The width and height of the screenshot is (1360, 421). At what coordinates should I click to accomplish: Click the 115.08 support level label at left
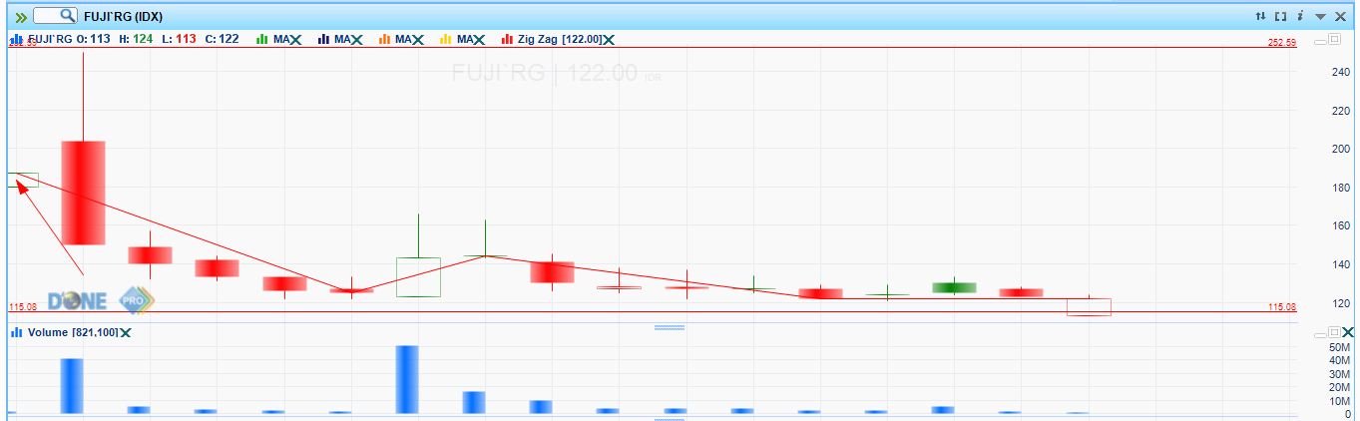tap(22, 307)
